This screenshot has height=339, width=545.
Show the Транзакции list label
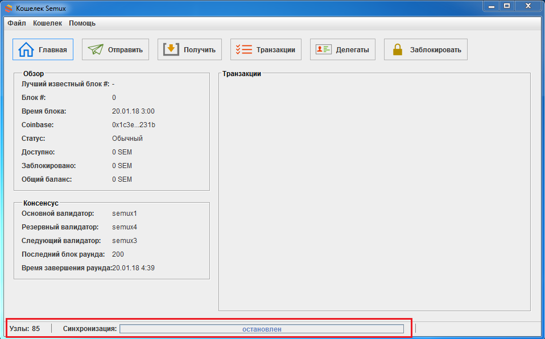(x=276, y=49)
